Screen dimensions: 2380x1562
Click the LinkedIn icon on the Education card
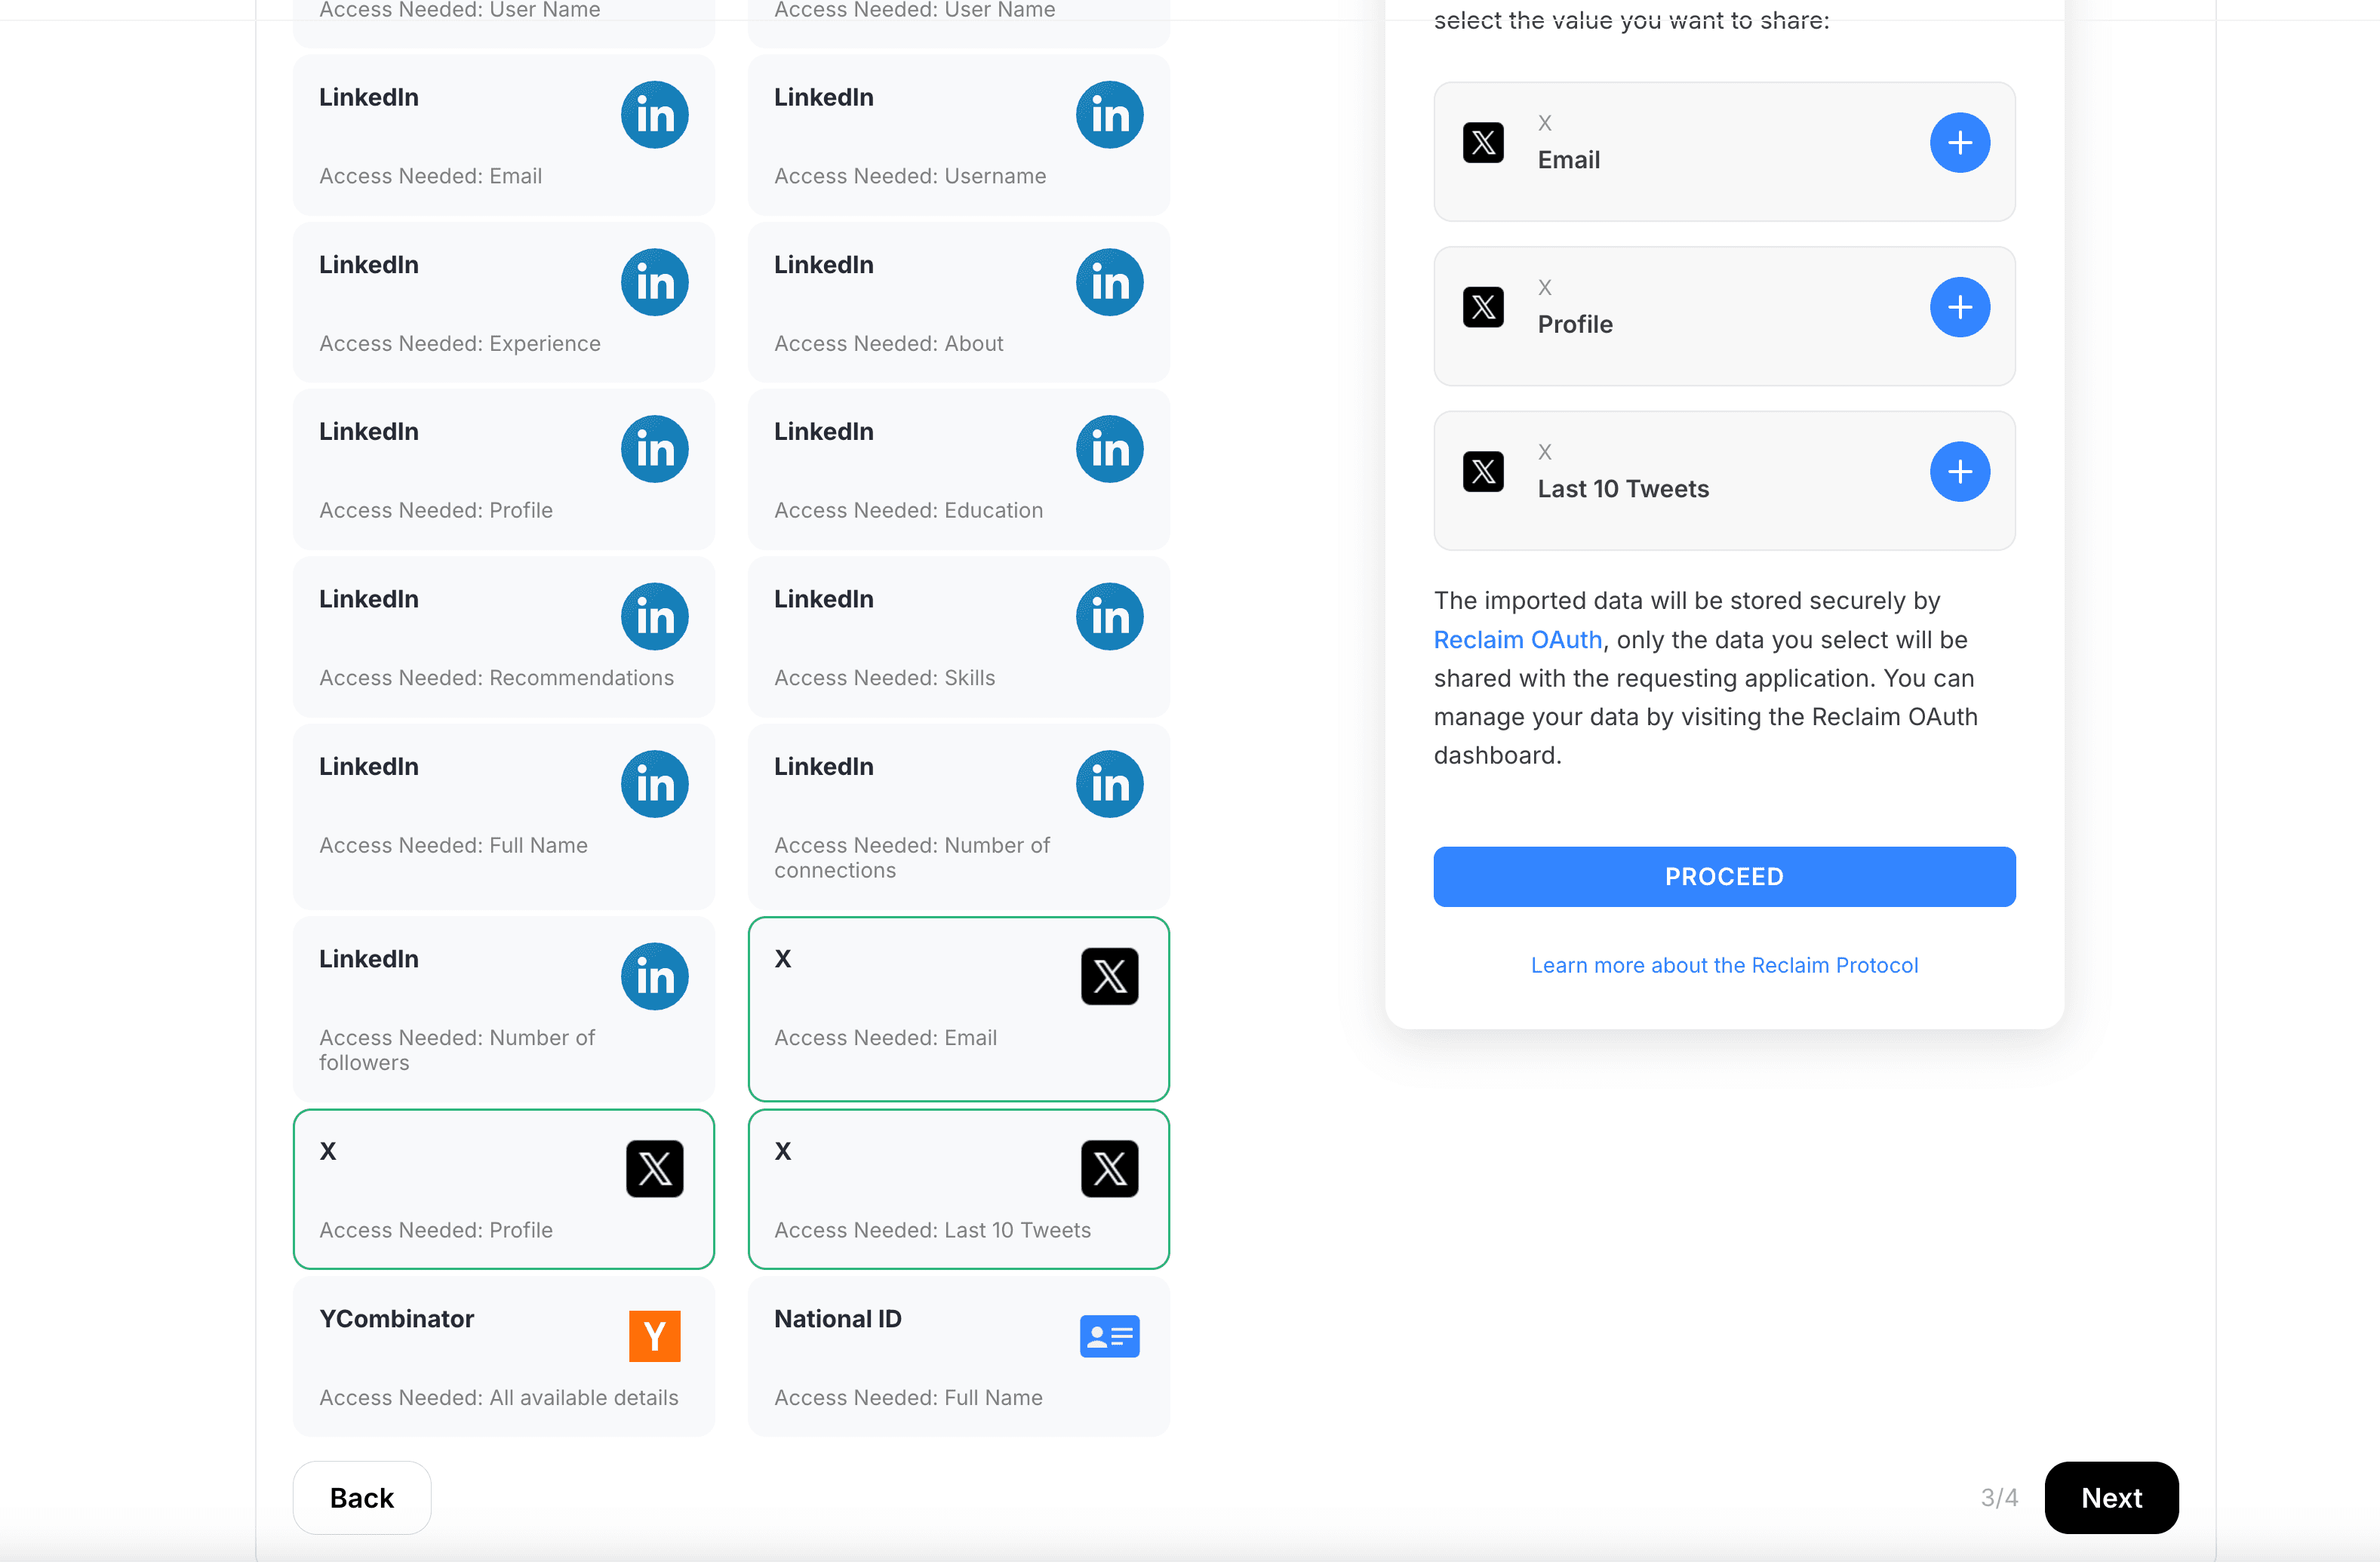(1110, 449)
